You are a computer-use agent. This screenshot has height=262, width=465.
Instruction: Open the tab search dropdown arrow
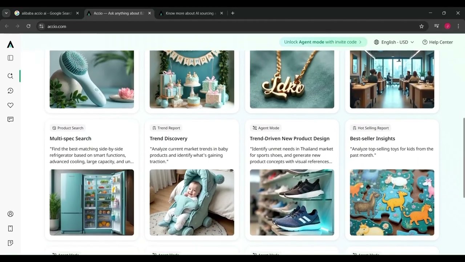[6, 13]
